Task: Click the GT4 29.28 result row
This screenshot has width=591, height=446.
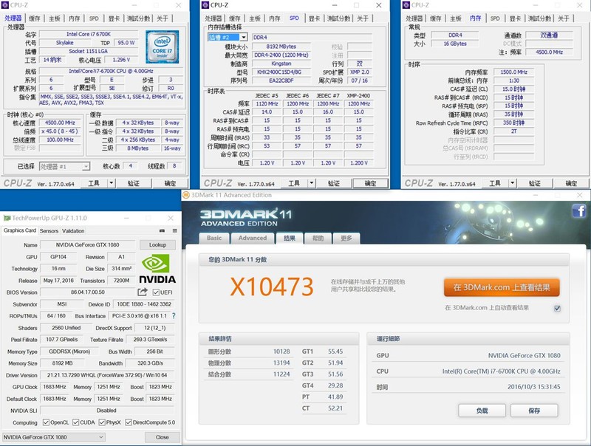Action: [323, 385]
